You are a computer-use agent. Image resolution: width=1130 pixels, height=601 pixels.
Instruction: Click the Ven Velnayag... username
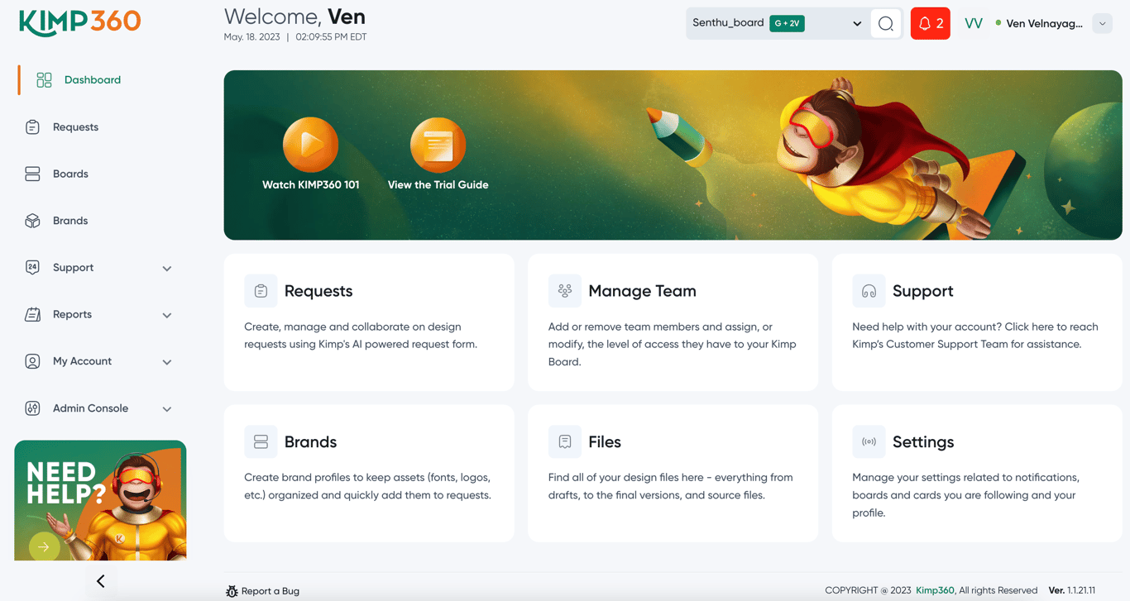1044,24
